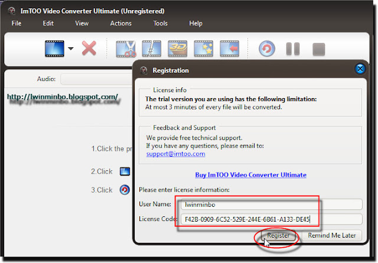
Task: Click the convert icon beside 3.Click
Action: pos(125,190)
